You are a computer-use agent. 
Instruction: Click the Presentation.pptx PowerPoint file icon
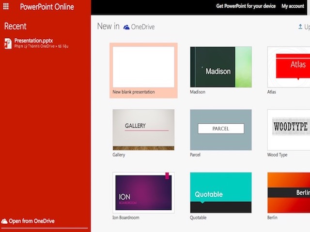(8, 43)
